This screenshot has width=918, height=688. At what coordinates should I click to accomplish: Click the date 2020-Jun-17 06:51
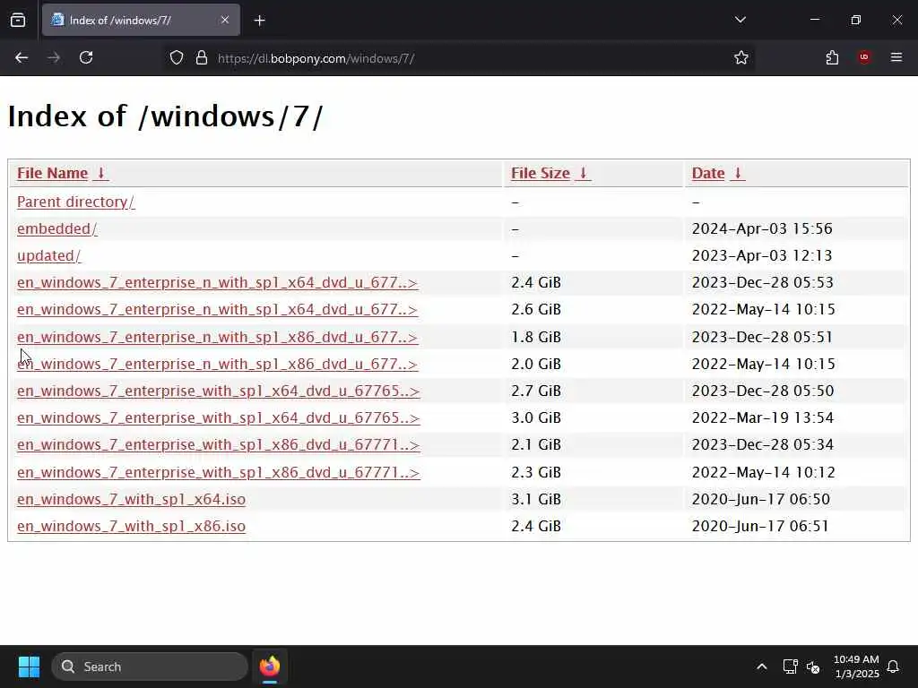(x=760, y=526)
